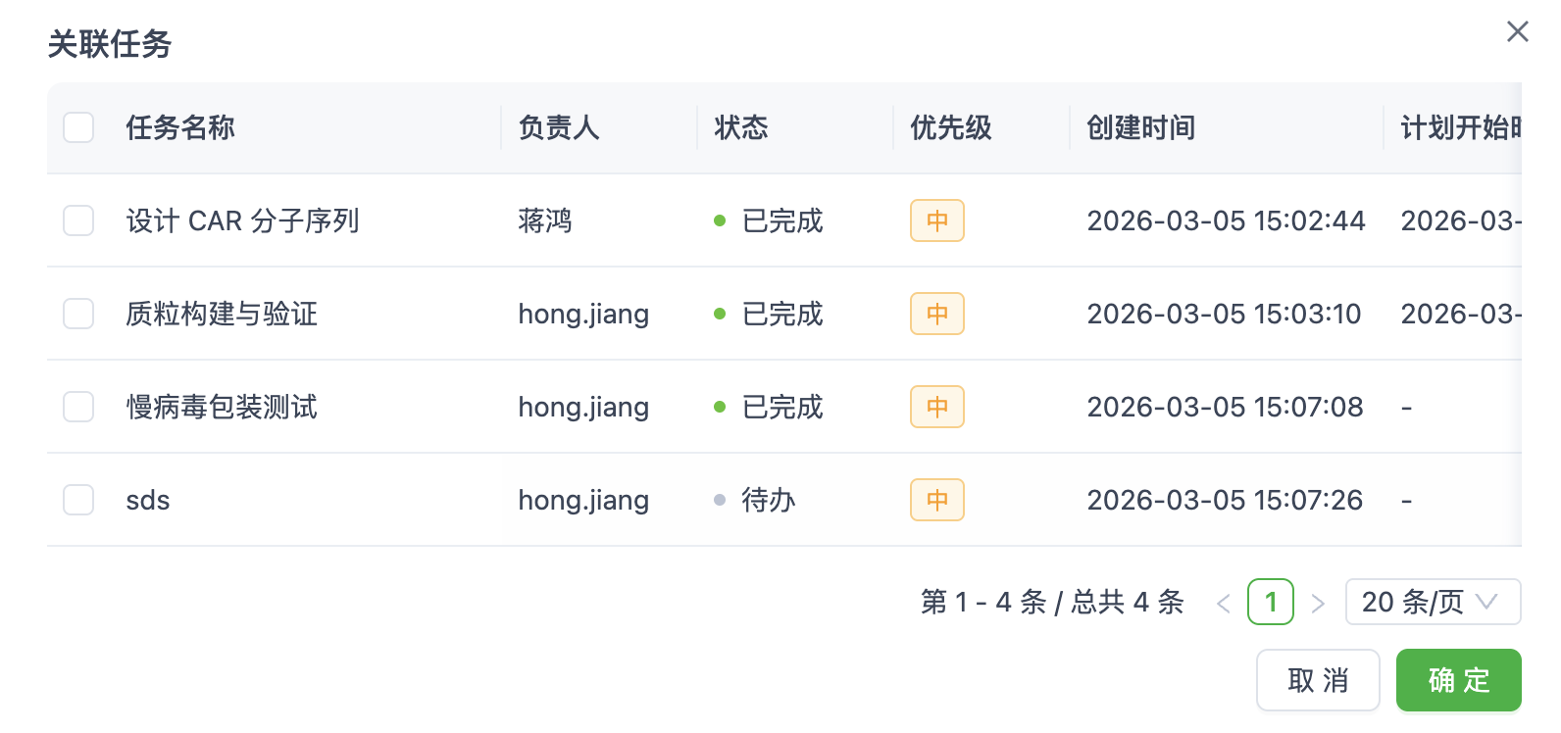Toggle the select-all header checkbox
Viewport: 1561px width, 733px height.
tap(78, 127)
